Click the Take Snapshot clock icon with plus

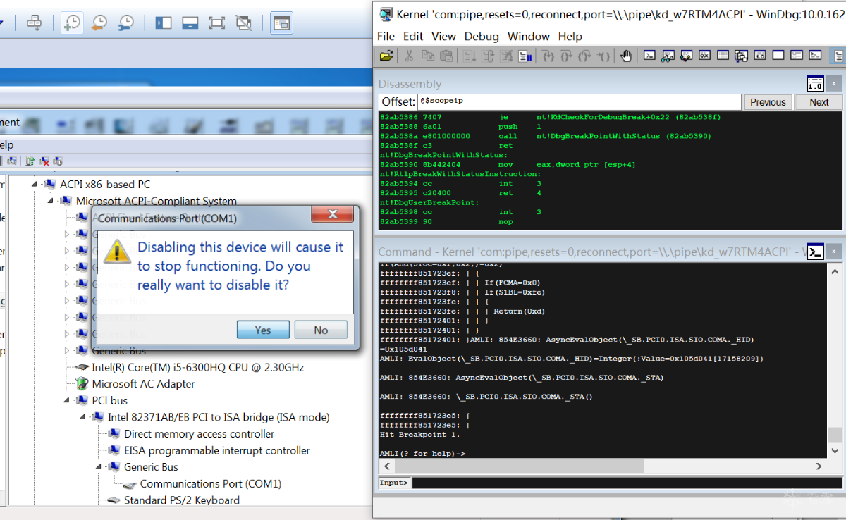coord(71,23)
